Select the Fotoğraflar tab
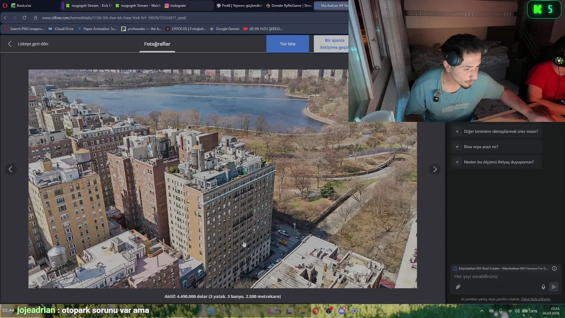 (157, 44)
